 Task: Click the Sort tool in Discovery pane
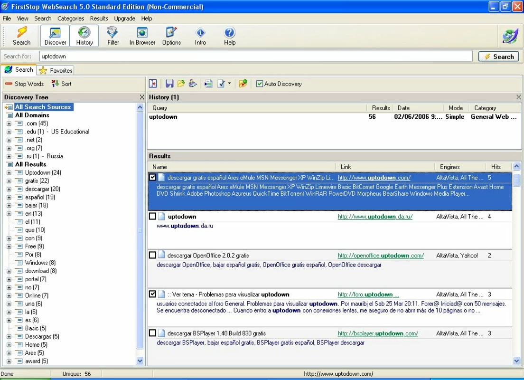coord(62,84)
